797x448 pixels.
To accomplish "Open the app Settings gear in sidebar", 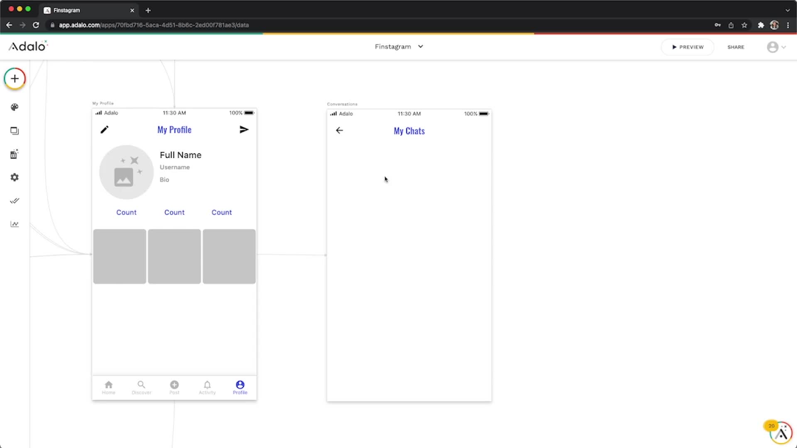I will (15, 177).
